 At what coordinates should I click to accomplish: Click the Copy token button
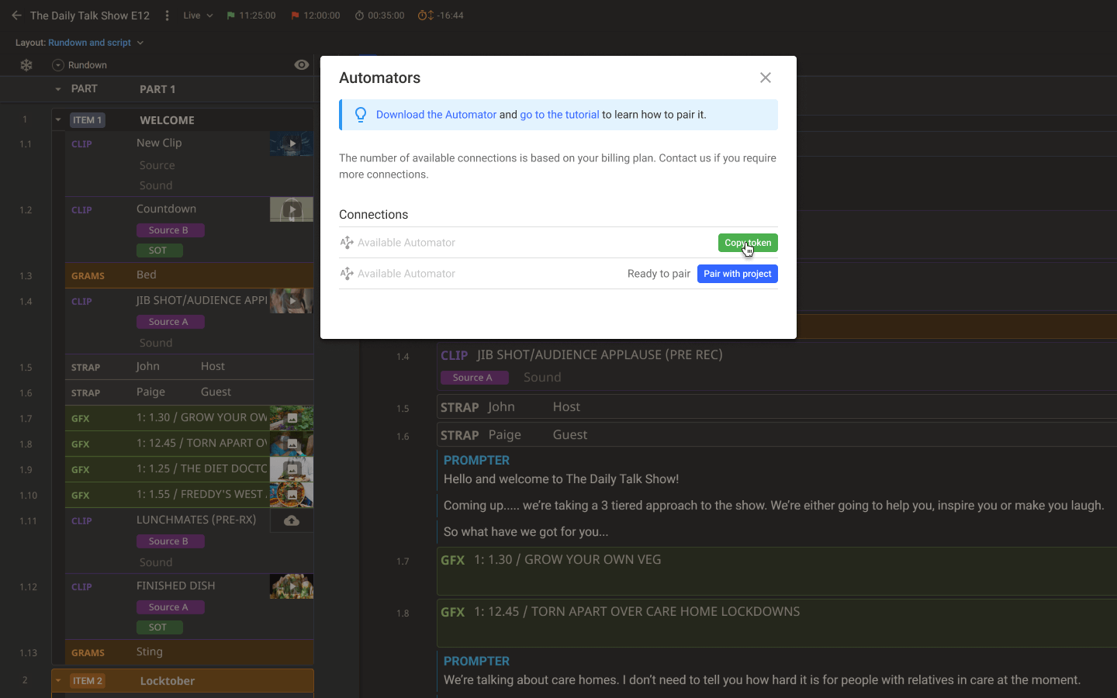pos(748,243)
